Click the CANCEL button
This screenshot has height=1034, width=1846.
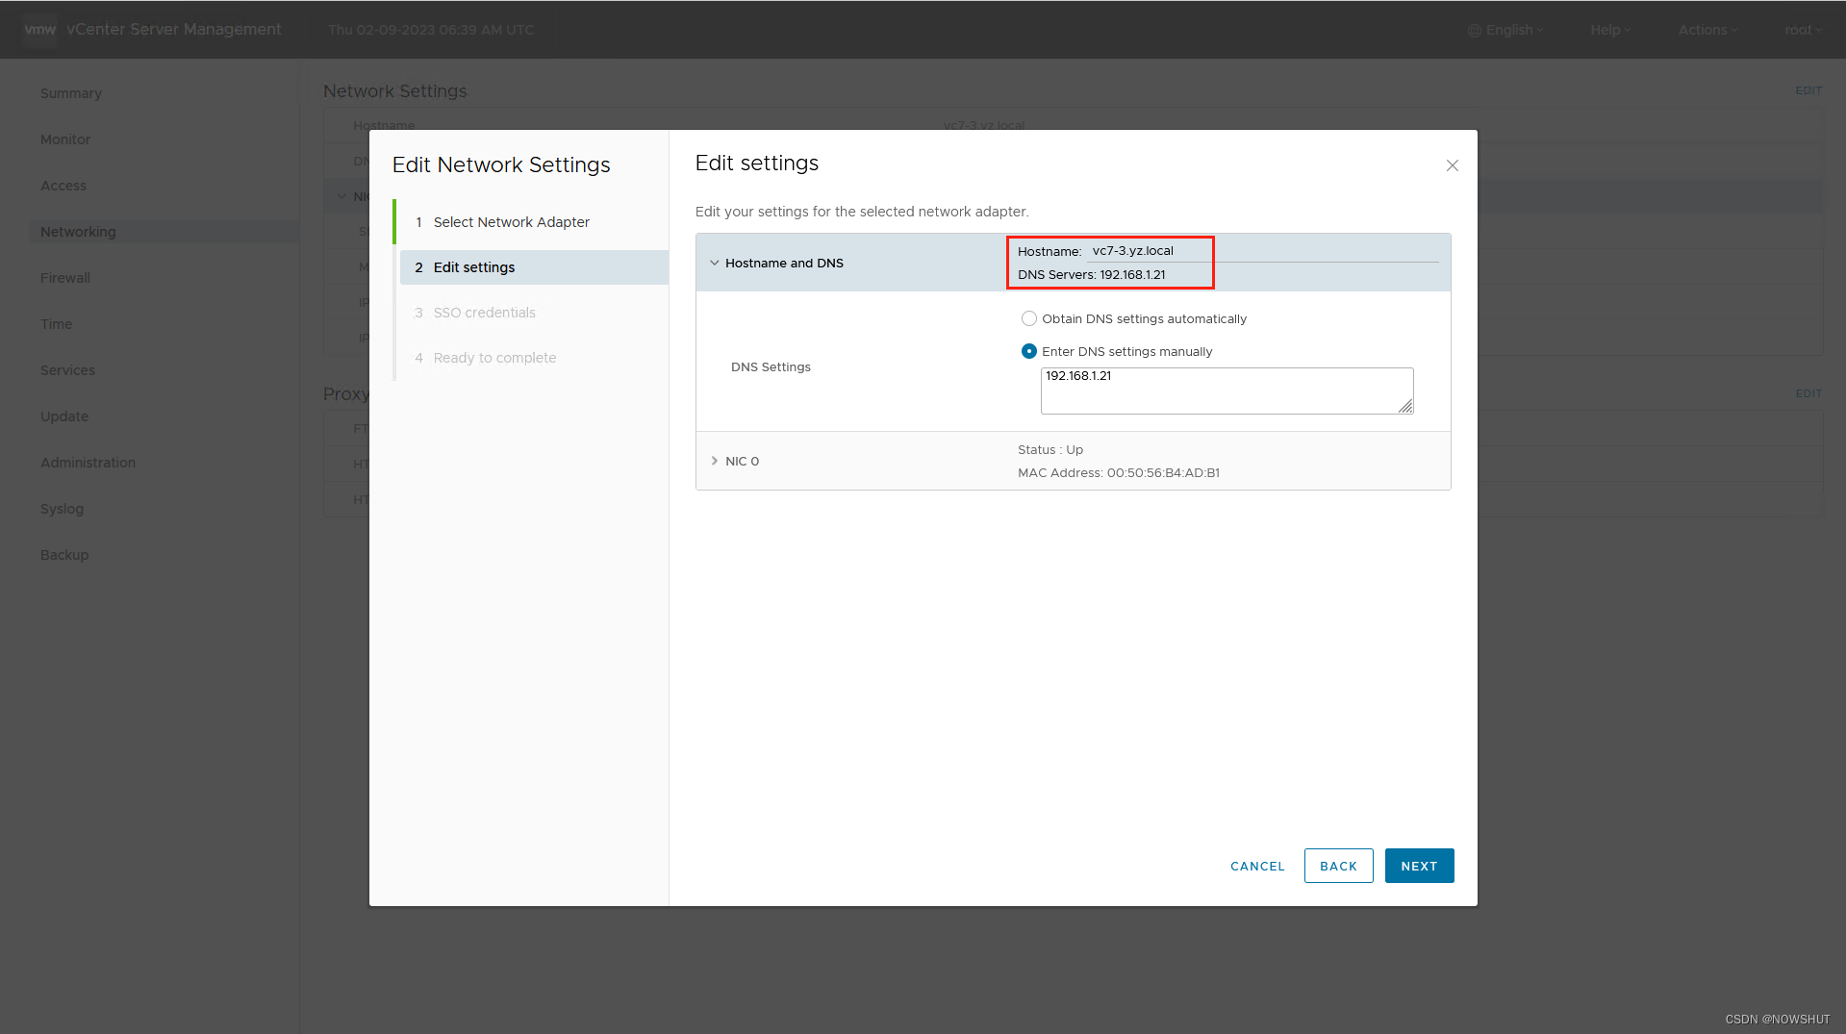click(1257, 866)
